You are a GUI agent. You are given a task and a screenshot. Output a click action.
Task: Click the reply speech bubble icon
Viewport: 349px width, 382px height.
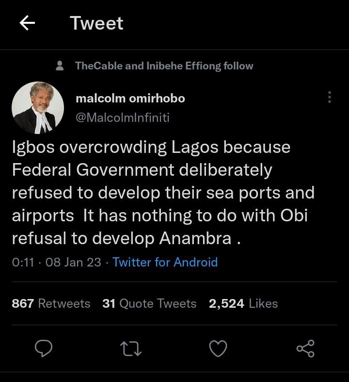pos(44,349)
